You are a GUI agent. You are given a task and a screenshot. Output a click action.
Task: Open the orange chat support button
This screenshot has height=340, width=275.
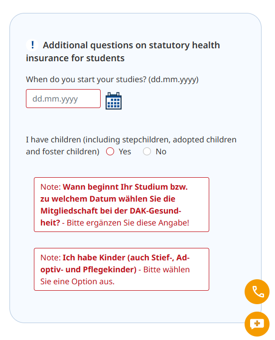click(257, 324)
